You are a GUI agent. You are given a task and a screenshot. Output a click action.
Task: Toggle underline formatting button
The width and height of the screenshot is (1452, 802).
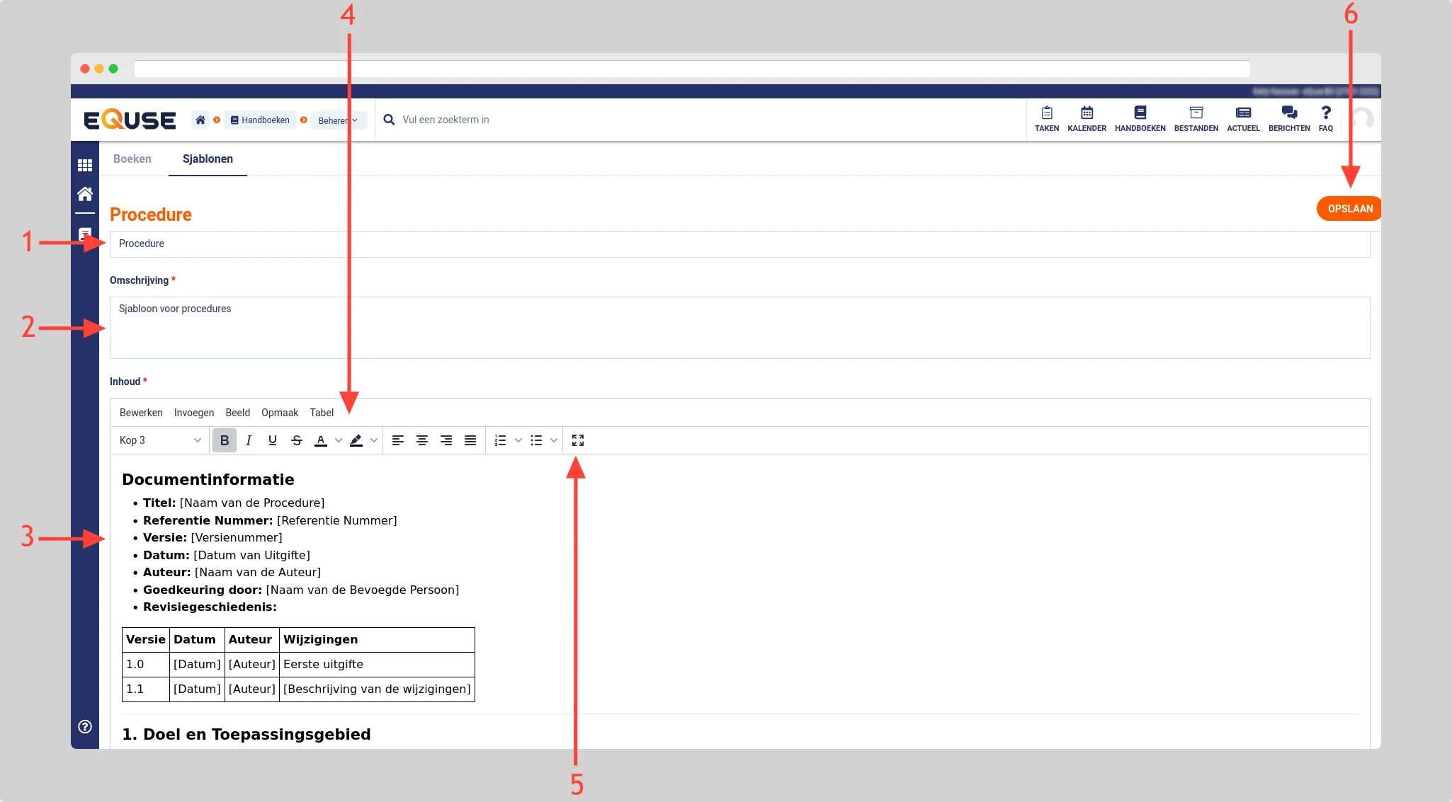pos(273,440)
